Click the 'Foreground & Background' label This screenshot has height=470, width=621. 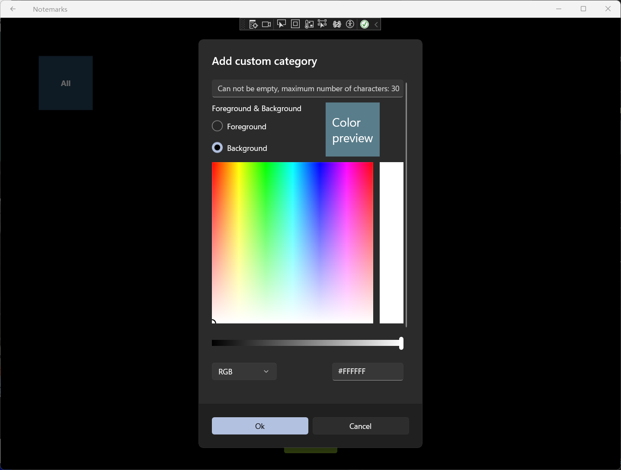click(x=256, y=109)
